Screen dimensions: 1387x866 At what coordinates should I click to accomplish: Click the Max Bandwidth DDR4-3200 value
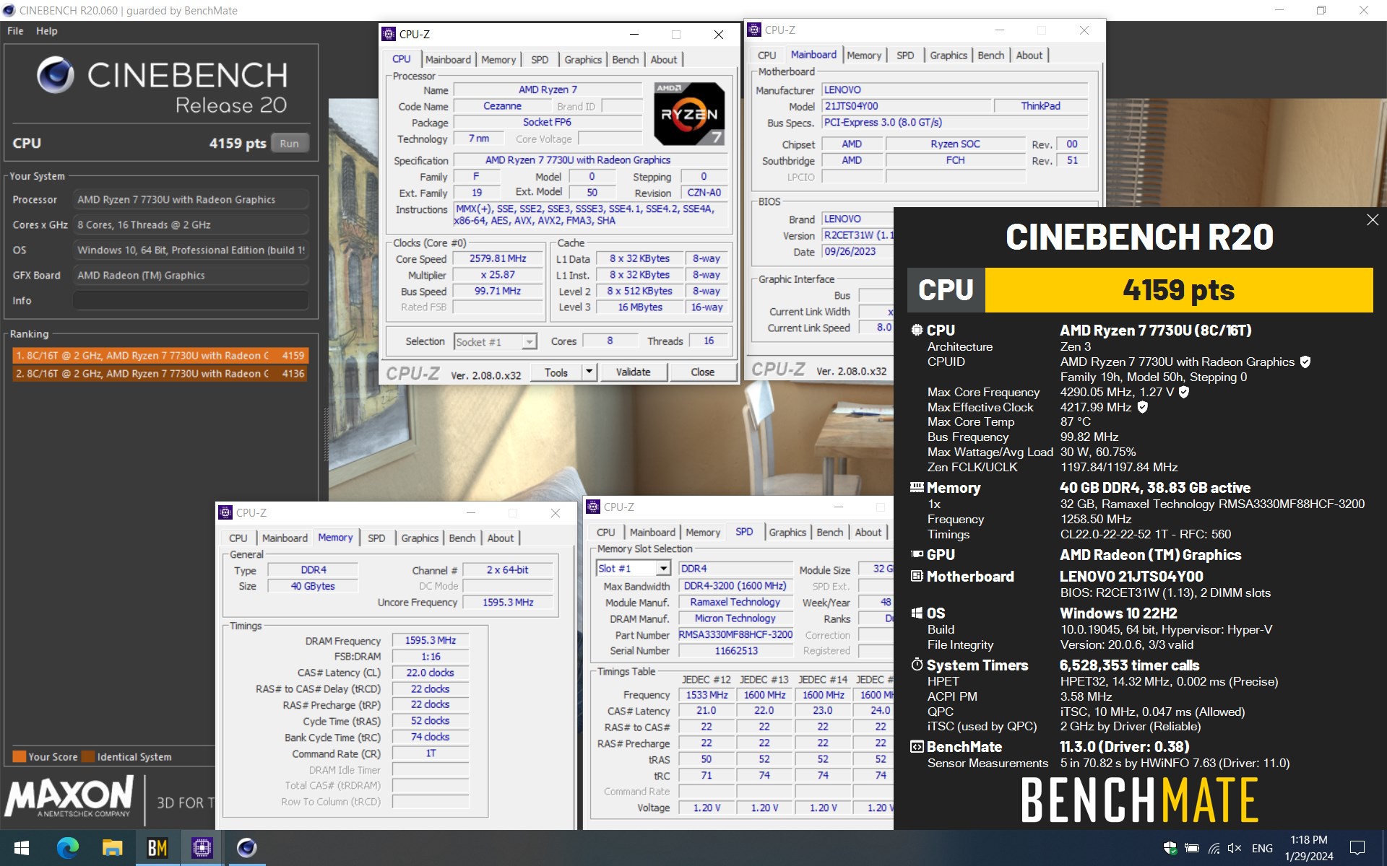pyautogui.click(x=735, y=585)
